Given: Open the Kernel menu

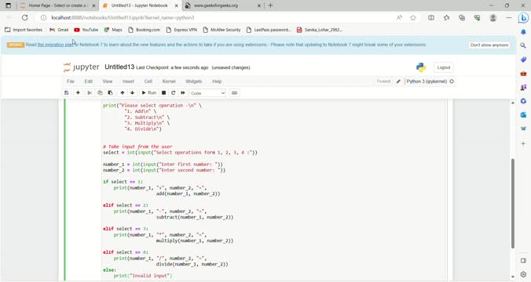Looking at the screenshot, I should tap(169, 81).
